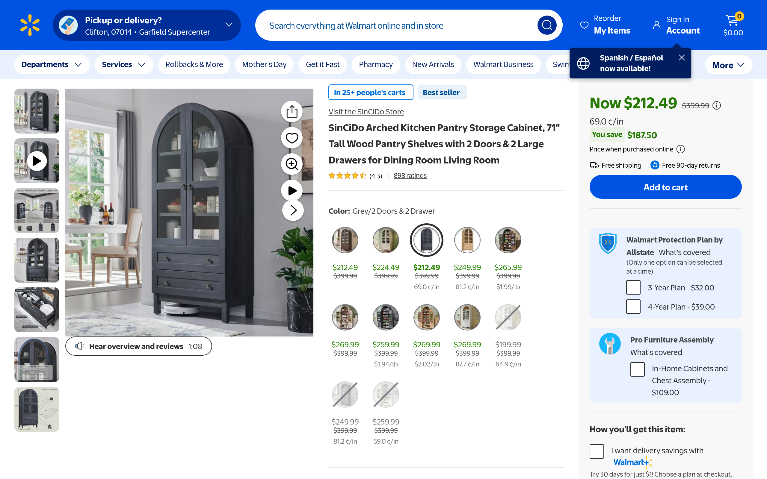Select the $269.99 swatch priced 87.7 ¢/in
The height and width of the screenshot is (479, 767).
click(x=467, y=317)
